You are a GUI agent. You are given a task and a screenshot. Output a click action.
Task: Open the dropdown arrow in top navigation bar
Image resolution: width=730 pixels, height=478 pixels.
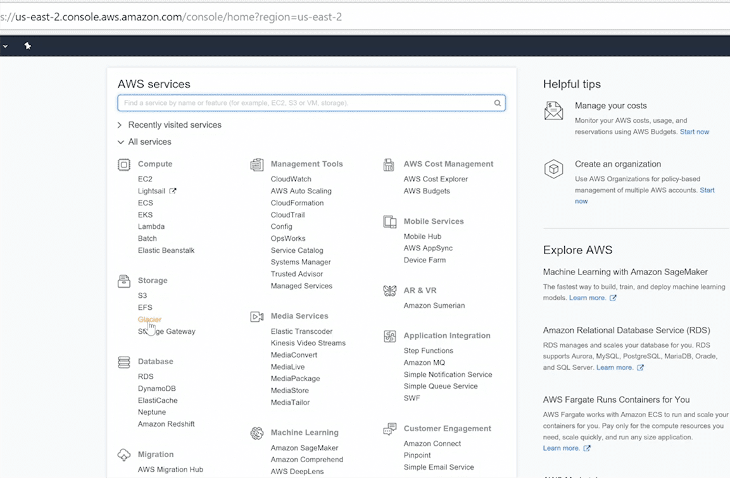point(4,46)
